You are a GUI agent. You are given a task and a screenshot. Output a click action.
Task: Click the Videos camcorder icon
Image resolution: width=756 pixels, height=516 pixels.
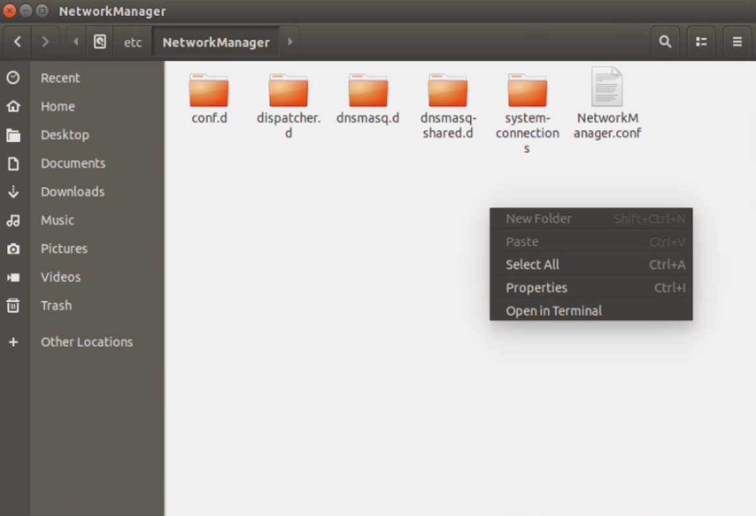coord(13,278)
